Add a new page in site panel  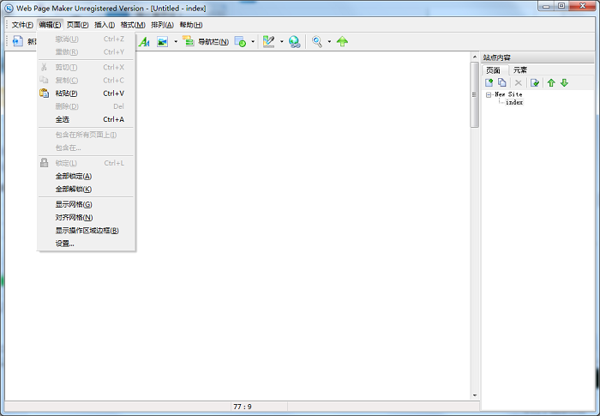(489, 82)
